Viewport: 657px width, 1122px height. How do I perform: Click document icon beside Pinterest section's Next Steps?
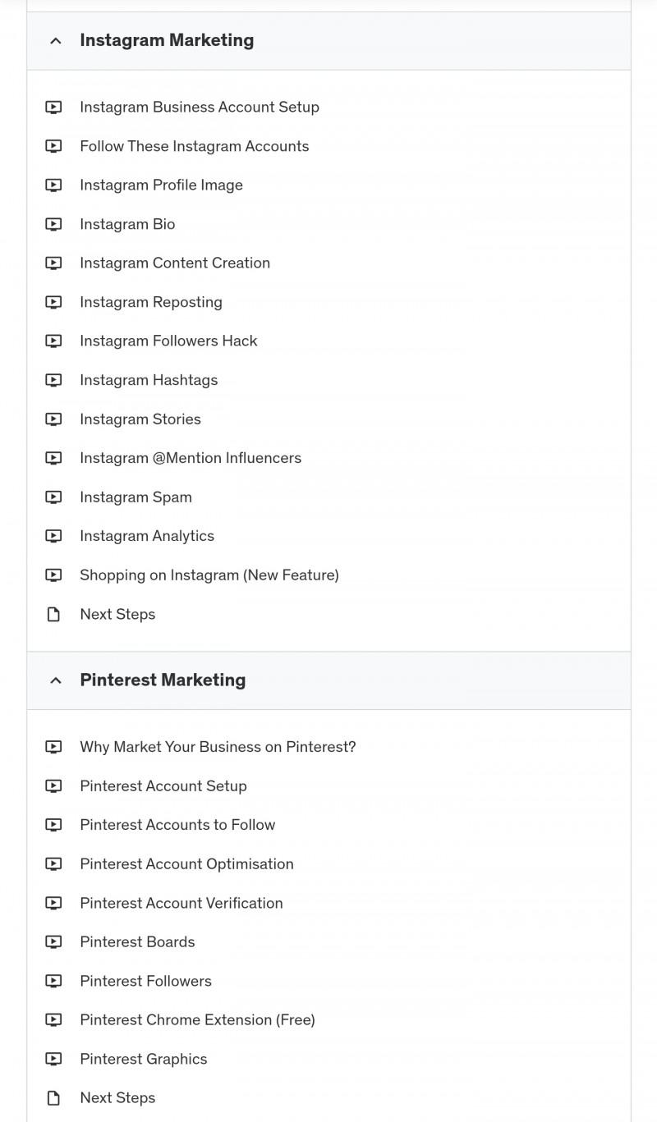53,1097
